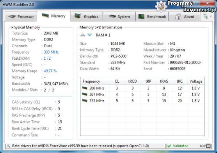Select the 200 MHz timing row
Image resolution: width=217 pixels, height=153 pixels.
tap(142, 88)
